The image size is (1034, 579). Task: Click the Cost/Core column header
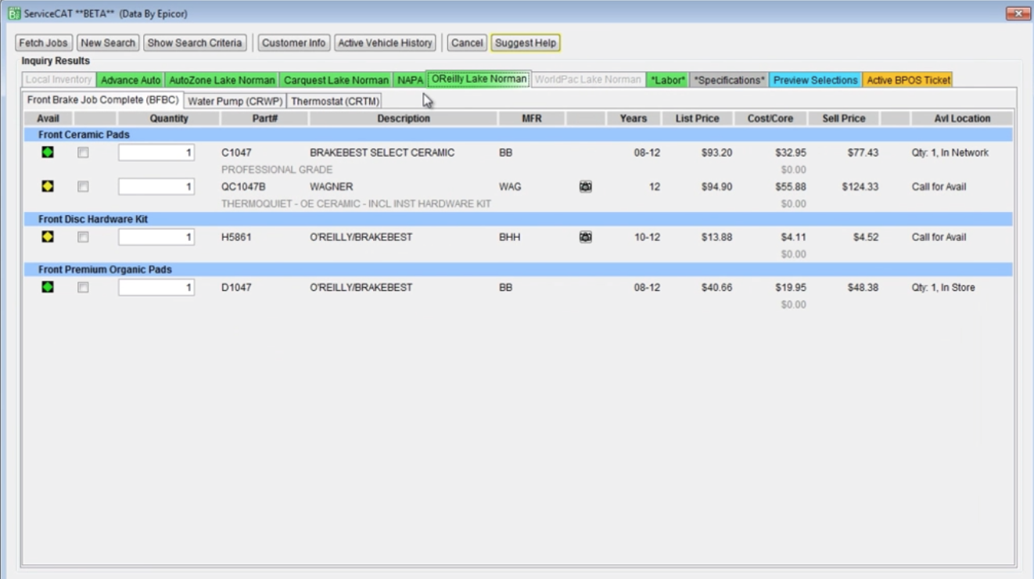tap(770, 119)
